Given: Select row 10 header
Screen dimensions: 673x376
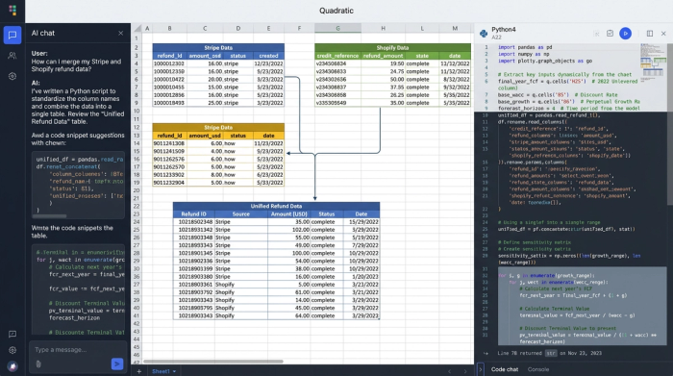Looking at the screenshot, I should pyautogui.click(x=137, y=111).
